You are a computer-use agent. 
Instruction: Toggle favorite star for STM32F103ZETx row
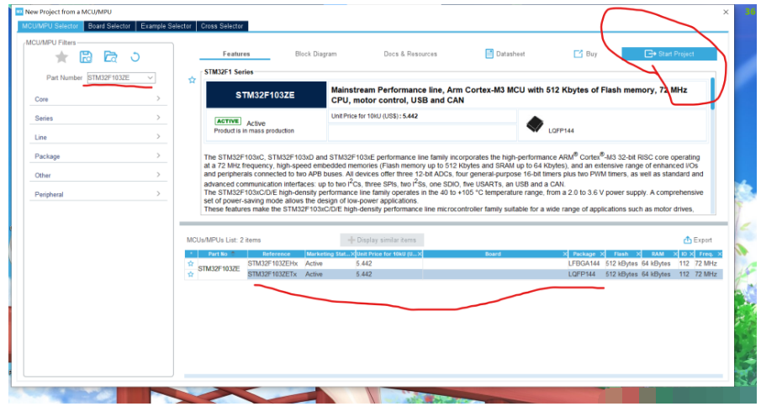191,274
